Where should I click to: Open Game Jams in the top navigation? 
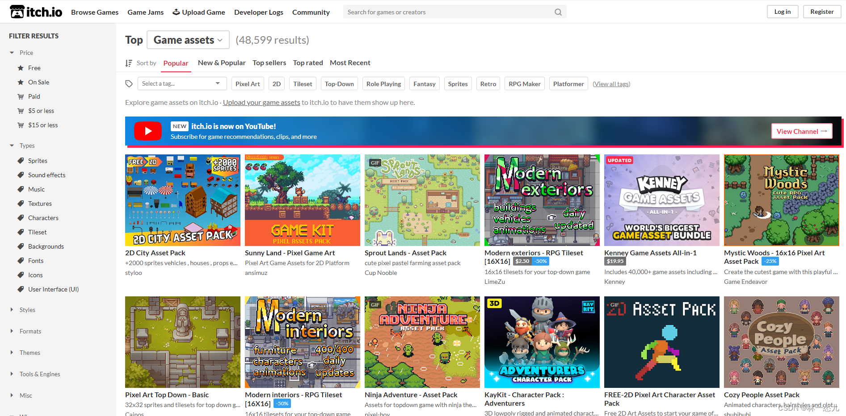146,12
